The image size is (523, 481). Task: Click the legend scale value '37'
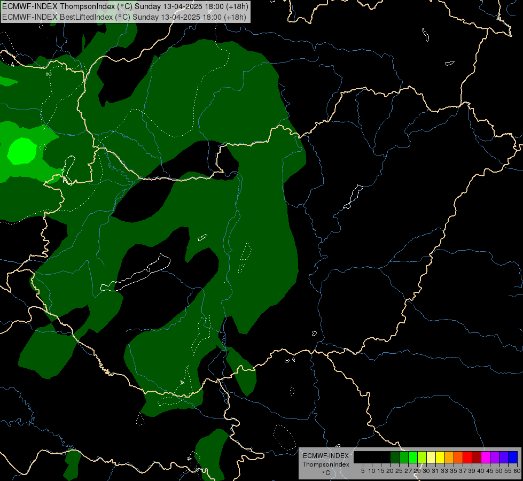tap(463, 471)
